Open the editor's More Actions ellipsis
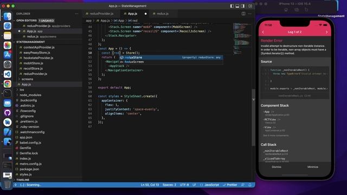The image size is (347, 195). tap(249, 14)
